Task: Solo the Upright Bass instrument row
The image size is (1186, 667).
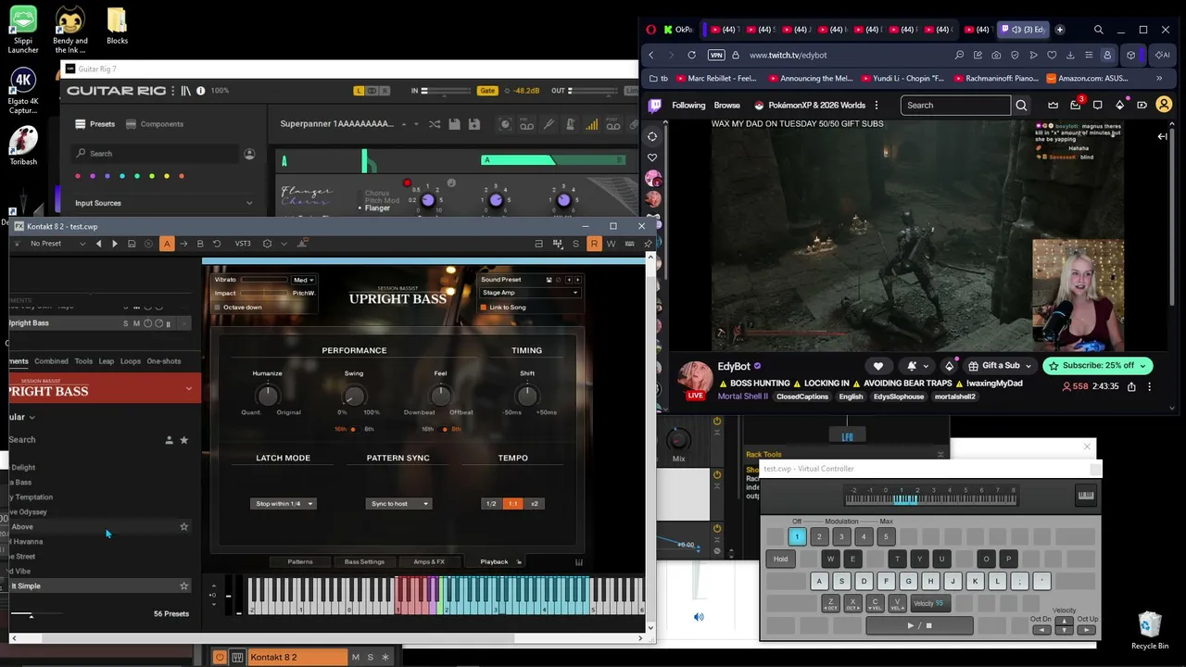Action: click(x=126, y=323)
